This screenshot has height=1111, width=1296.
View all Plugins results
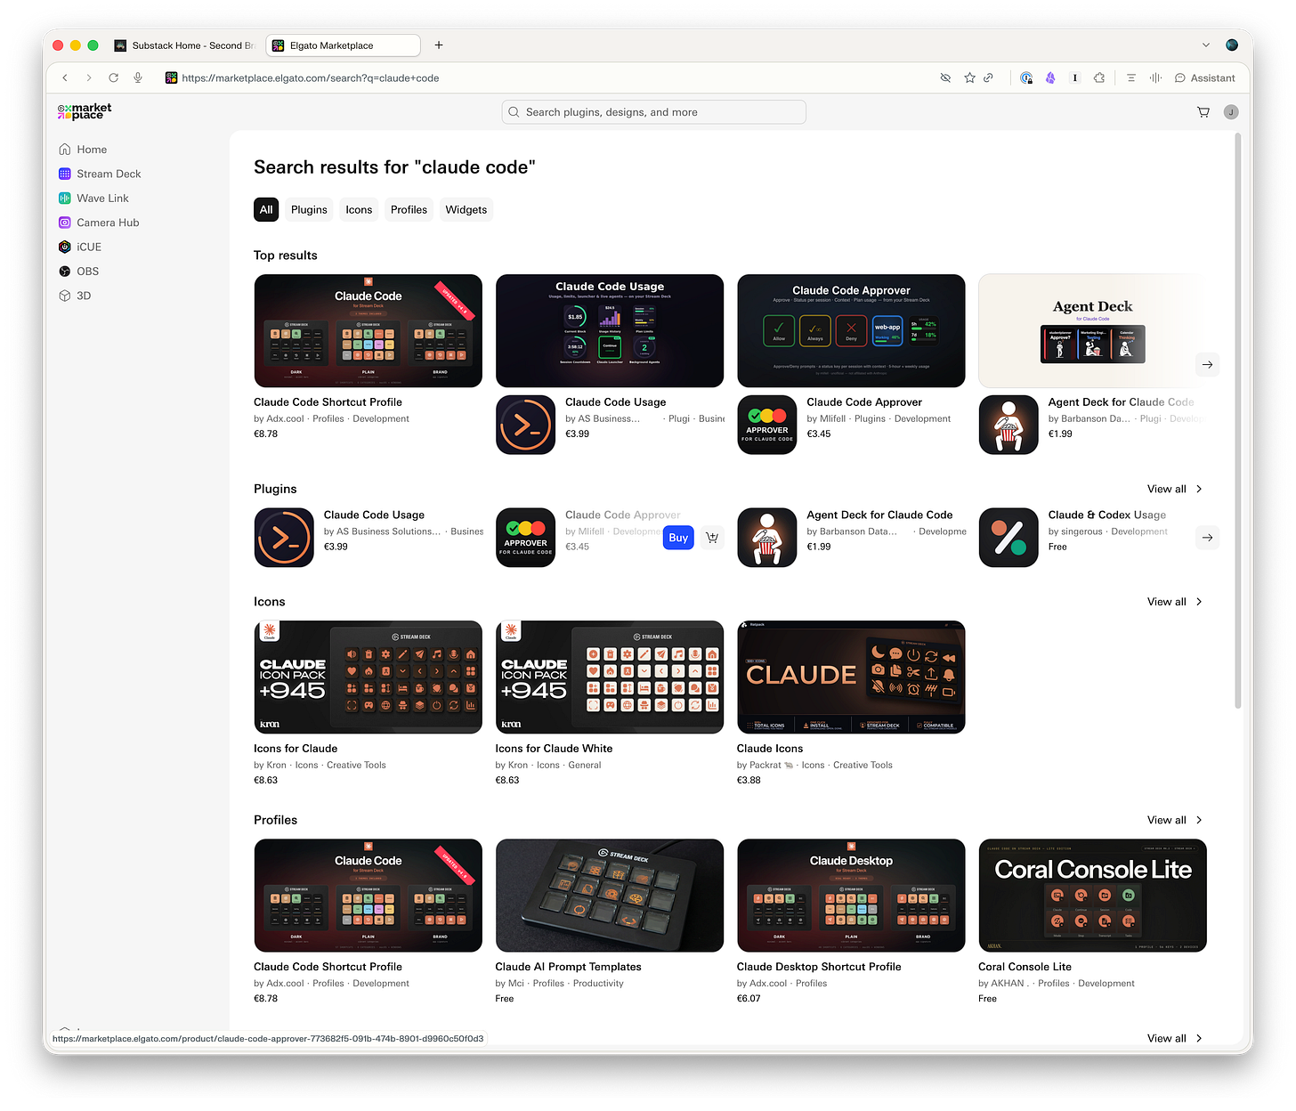coord(1175,489)
